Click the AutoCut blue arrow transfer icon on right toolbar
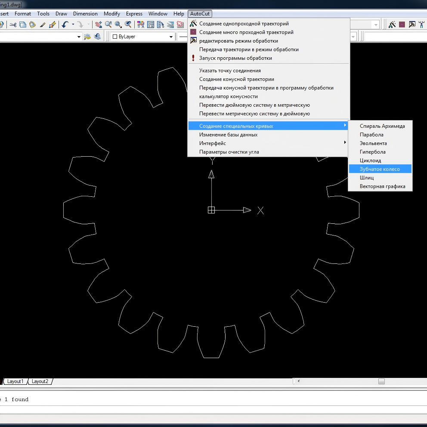The width and height of the screenshot is (427, 427). (422, 25)
